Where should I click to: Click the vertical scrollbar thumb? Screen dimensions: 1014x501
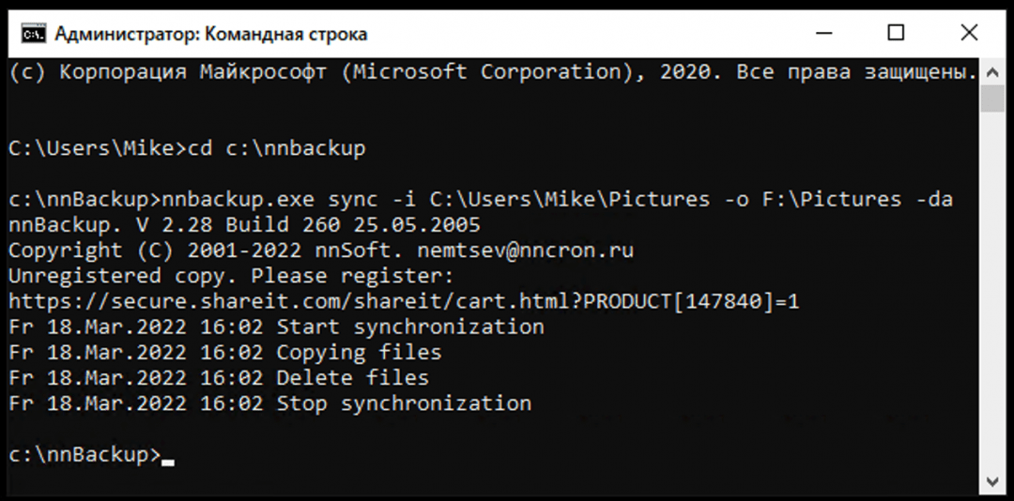pos(991,99)
